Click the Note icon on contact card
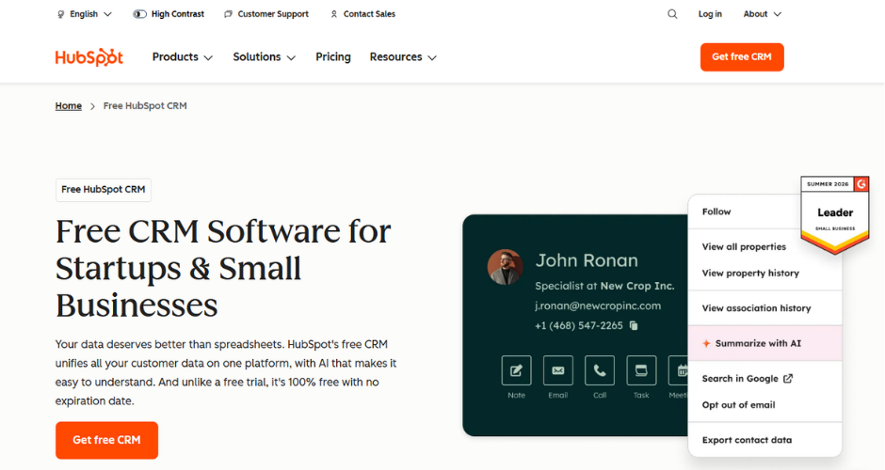The image size is (885, 470). click(x=517, y=370)
